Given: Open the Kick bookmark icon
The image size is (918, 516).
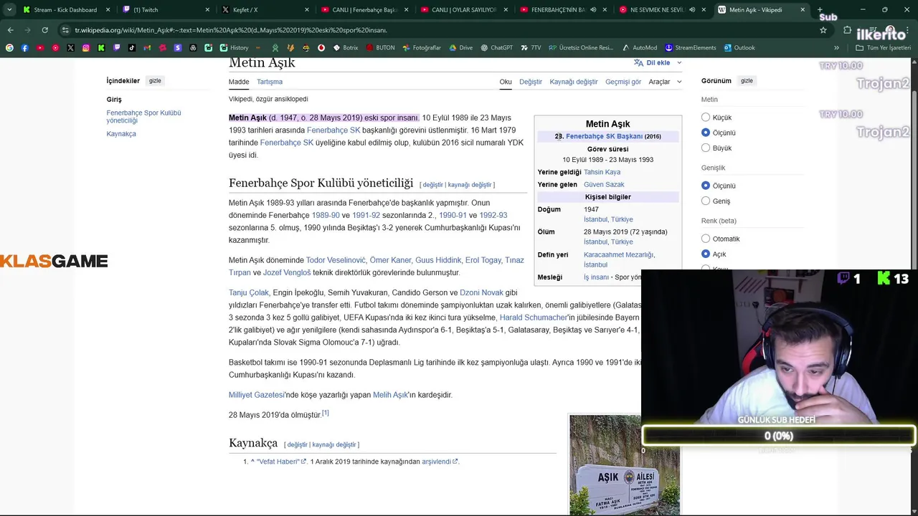Looking at the screenshot, I should click(x=101, y=48).
